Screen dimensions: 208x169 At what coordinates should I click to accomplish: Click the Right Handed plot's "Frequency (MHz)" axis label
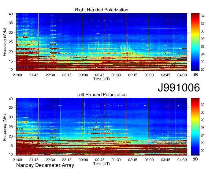(x=5, y=42)
